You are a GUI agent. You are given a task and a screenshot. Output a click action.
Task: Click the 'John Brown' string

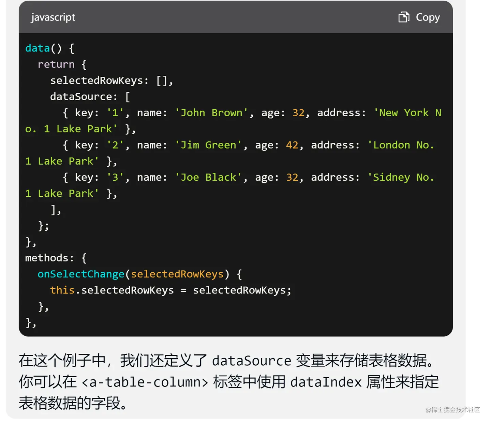pos(211,113)
